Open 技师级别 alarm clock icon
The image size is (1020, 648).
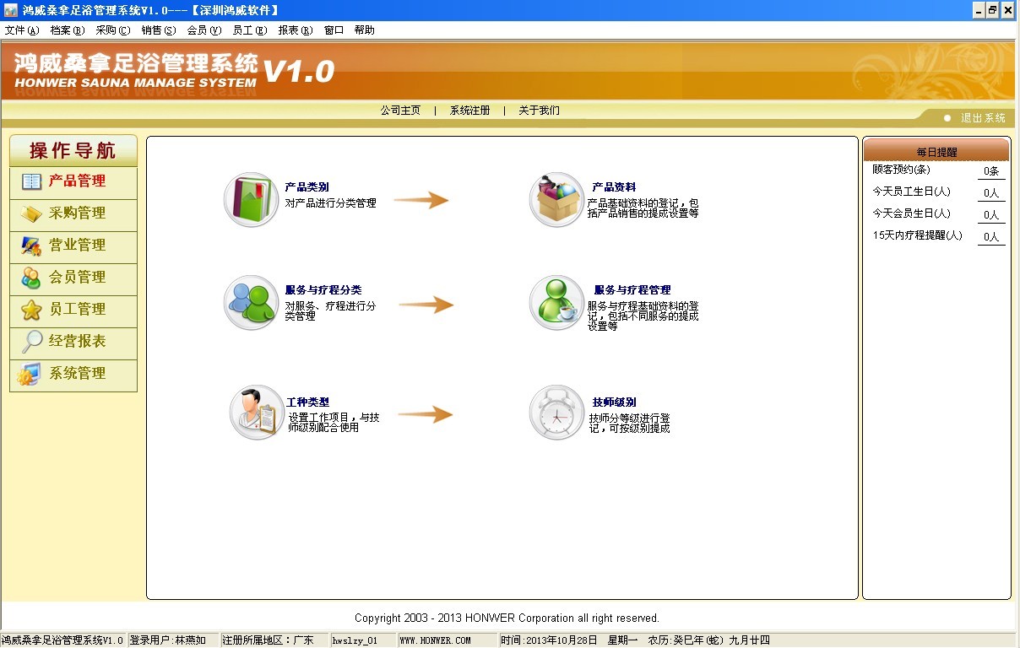coord(556,413)
